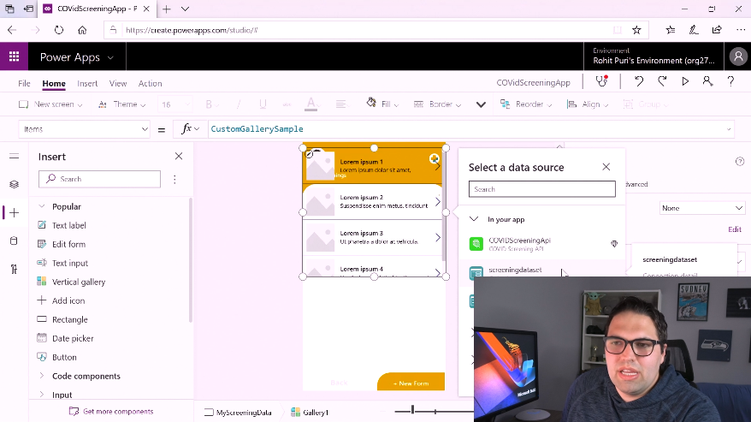Toggle the hamburger menu in sidebar
The width and height of the screenshot is (751, 422).
(14, 156)
